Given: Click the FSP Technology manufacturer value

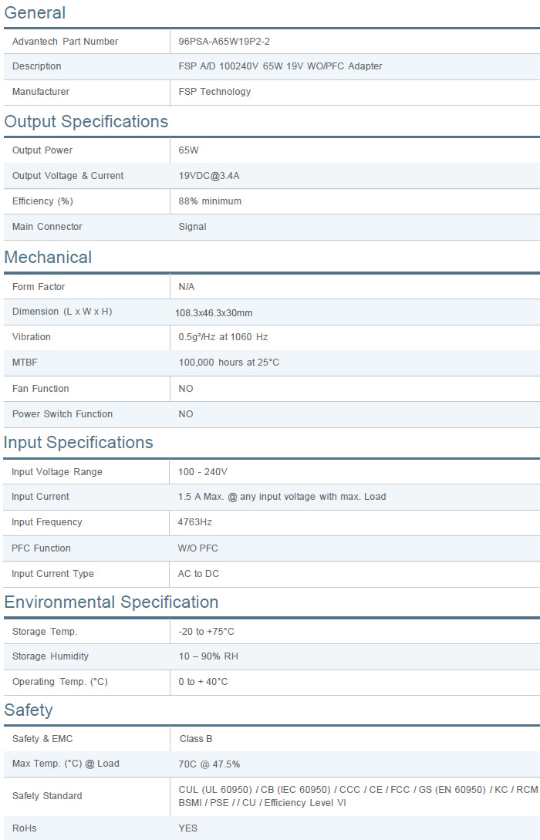Looking at the screenshot, I should click(x=214, y=92).
